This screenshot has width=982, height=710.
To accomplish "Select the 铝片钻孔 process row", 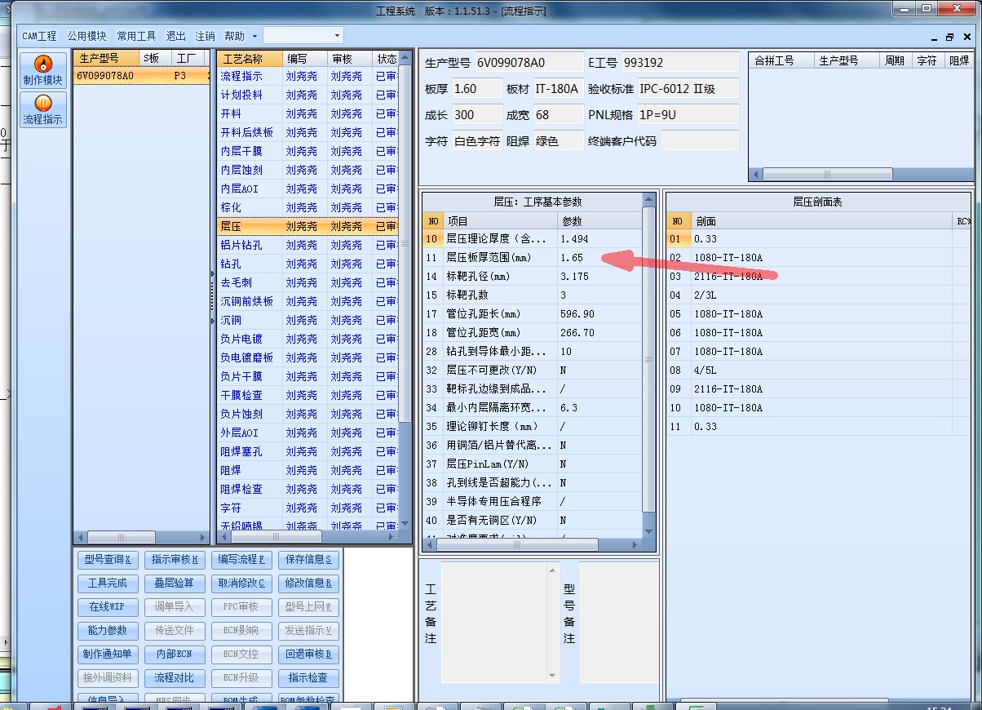I will click(x=307, y=245).
